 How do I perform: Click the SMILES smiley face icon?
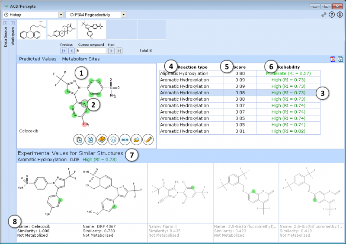point(113,139)
